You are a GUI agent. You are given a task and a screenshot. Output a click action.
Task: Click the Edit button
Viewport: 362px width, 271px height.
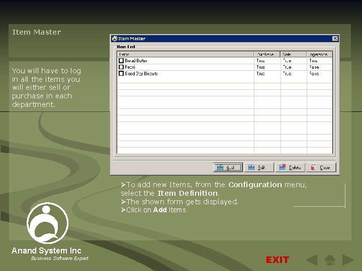pyautogui.click(x=259, y=167)
